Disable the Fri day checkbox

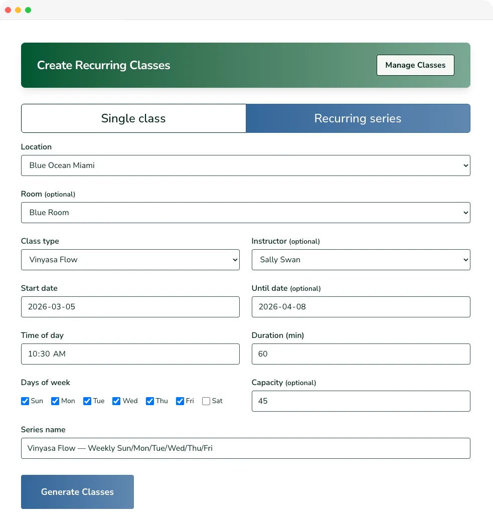coord(180,401)
